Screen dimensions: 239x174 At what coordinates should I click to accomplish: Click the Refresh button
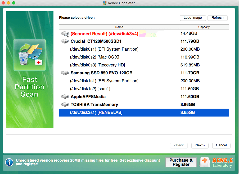coord(217,18)
